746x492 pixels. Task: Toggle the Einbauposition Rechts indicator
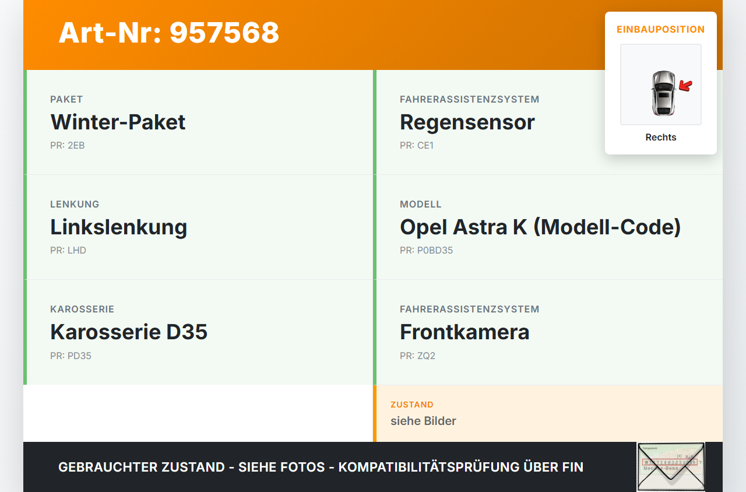(x=660, y=137)
